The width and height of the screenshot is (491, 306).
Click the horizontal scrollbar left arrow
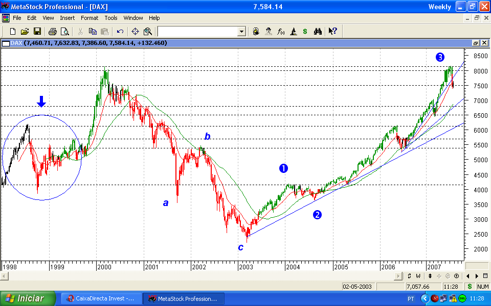pos(4,276)
